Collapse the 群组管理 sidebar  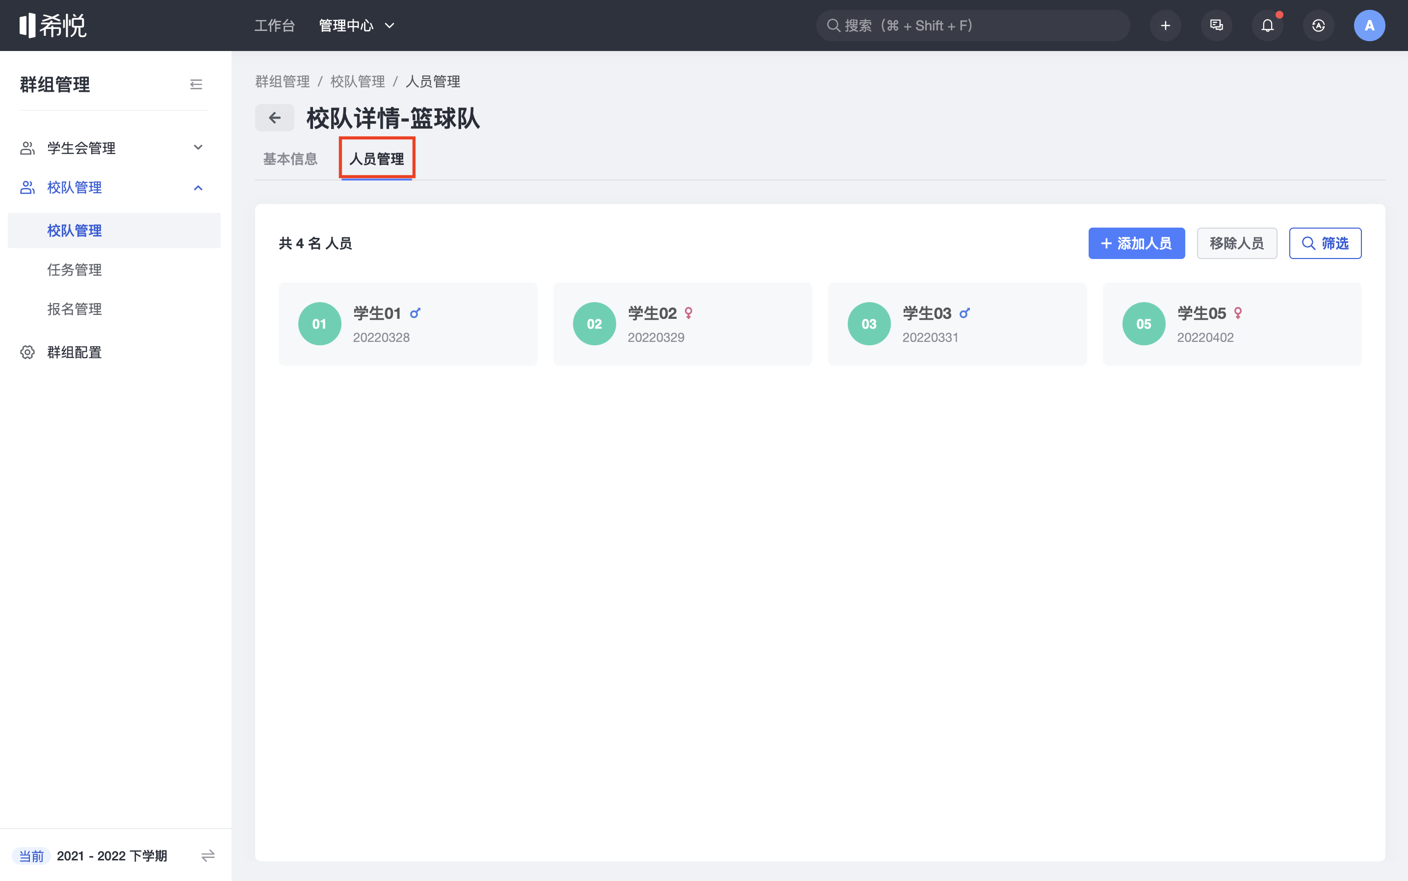click(196, 84)
